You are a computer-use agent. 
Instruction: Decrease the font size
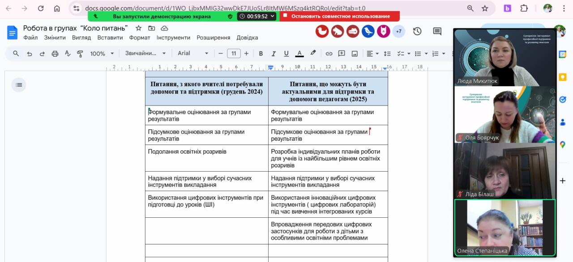(x=221, y=54)
